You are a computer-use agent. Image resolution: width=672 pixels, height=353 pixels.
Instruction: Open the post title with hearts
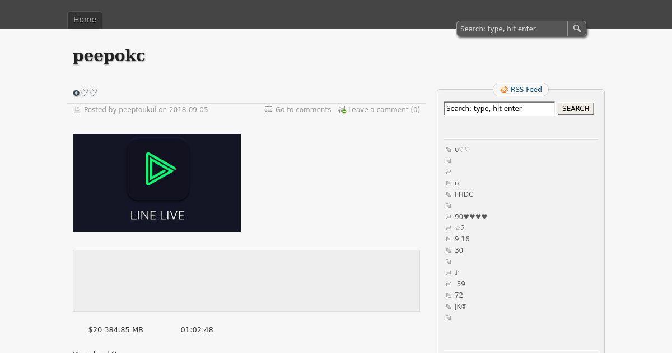pos(85,92)
